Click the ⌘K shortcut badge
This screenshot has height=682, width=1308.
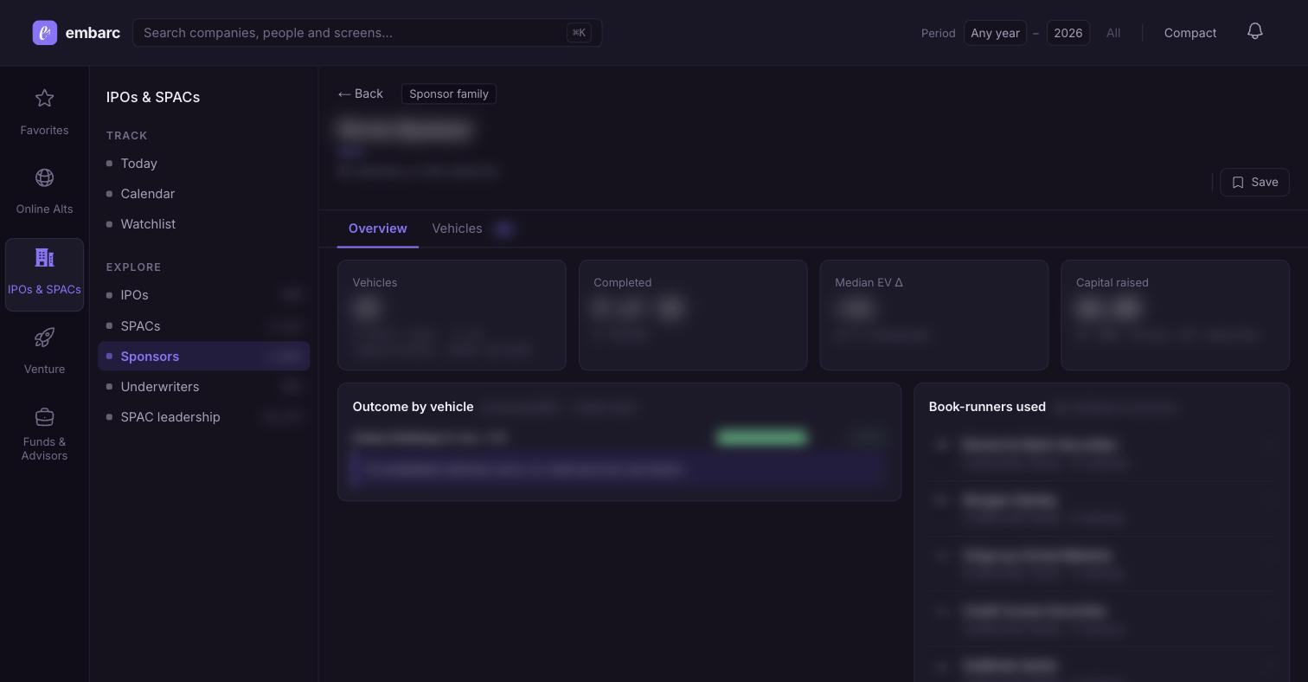[579, 33]
